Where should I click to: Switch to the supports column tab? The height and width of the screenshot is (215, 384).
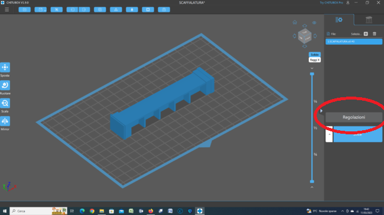coord(369,19)
